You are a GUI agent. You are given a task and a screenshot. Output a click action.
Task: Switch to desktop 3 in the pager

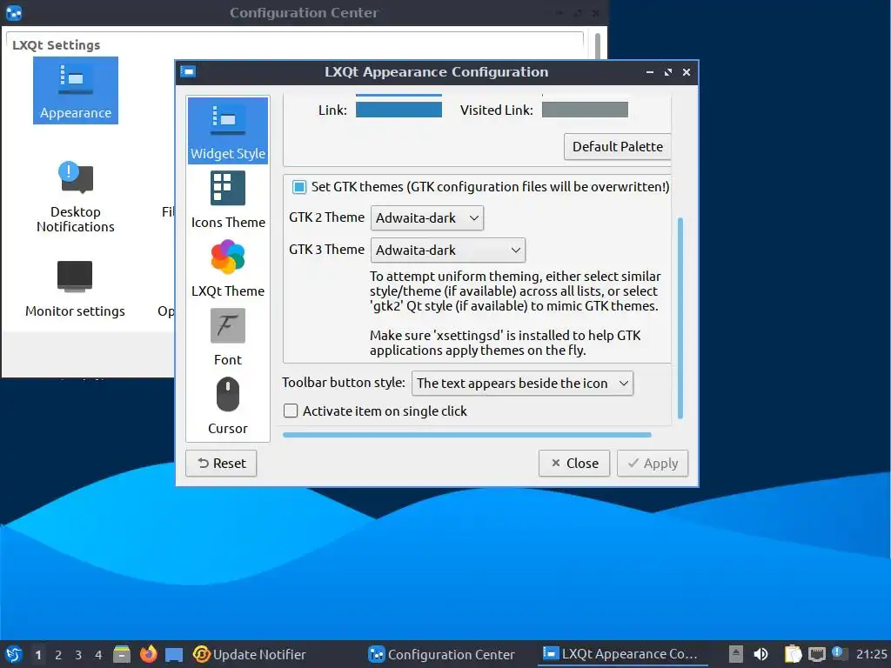coord(78,655)
